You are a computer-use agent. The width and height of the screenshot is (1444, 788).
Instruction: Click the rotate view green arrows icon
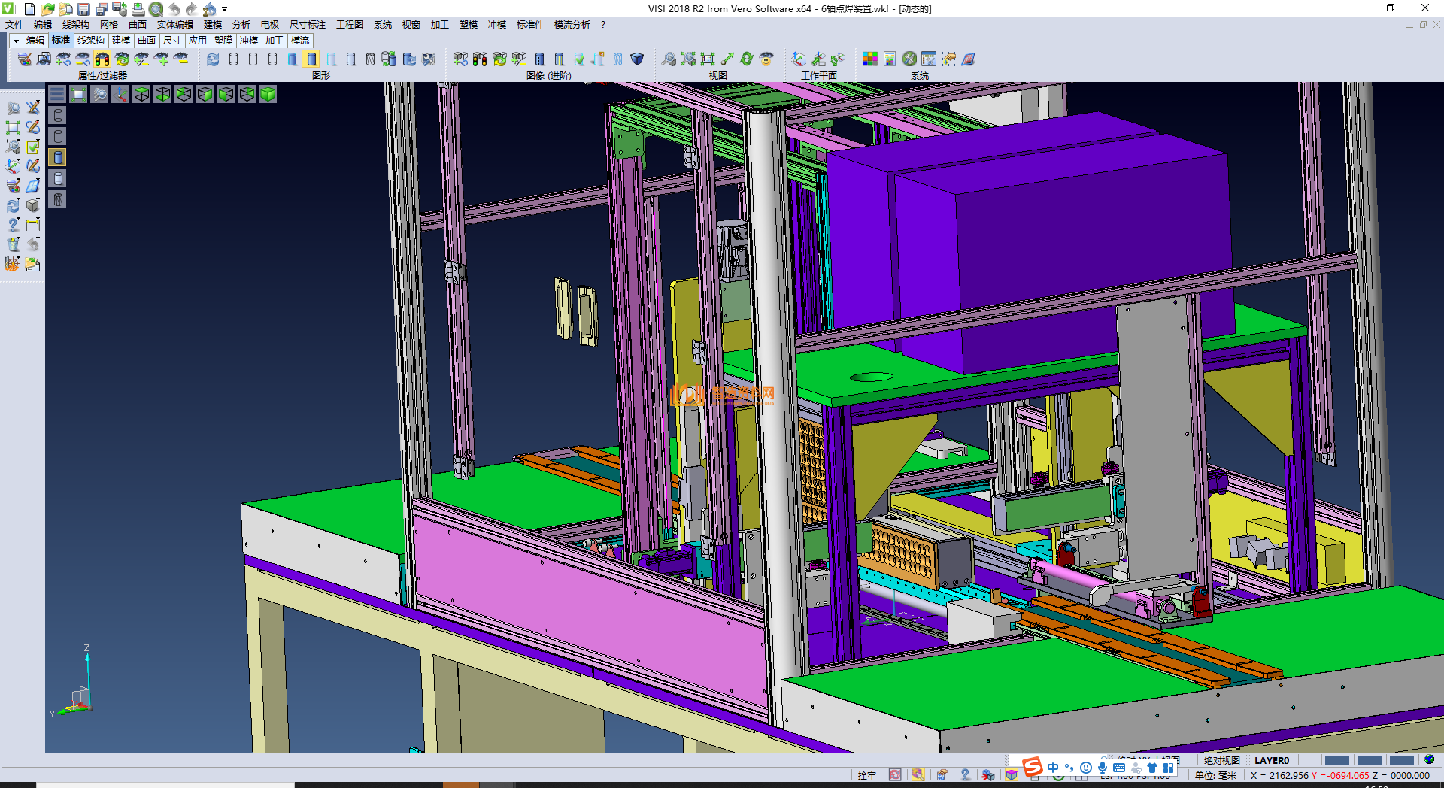[746, 59]
